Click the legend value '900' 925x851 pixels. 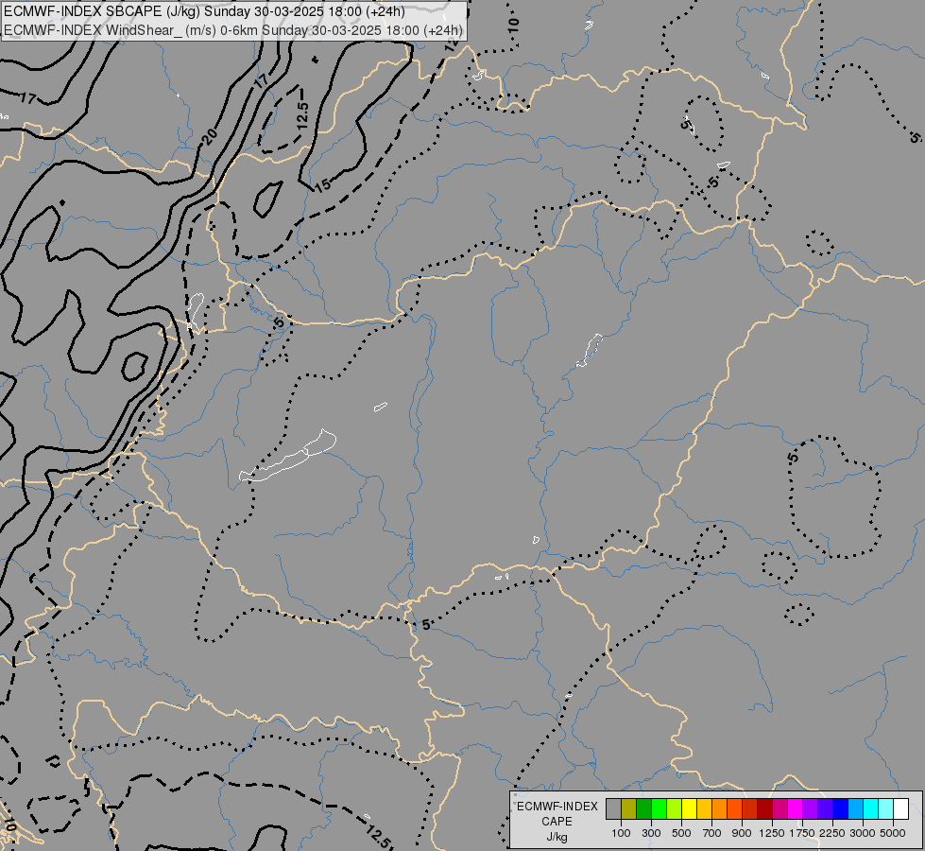[x=742, y=833]
